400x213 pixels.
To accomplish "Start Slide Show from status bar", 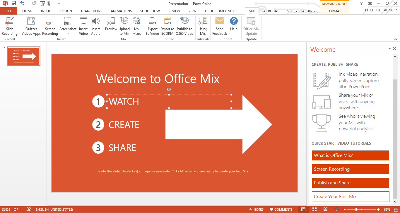I will 336,209.
